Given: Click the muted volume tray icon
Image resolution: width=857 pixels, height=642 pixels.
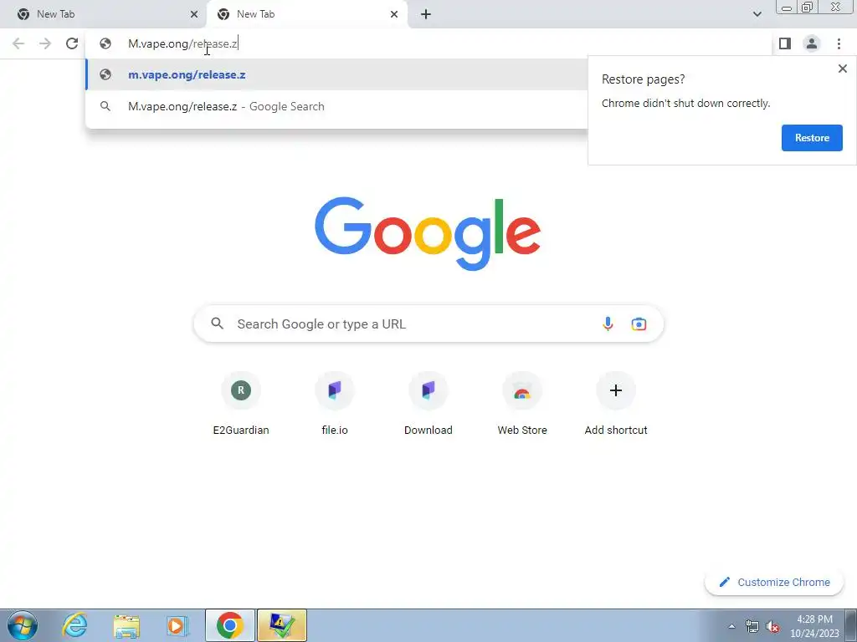Looking at the screenshot, I should 772,626.
